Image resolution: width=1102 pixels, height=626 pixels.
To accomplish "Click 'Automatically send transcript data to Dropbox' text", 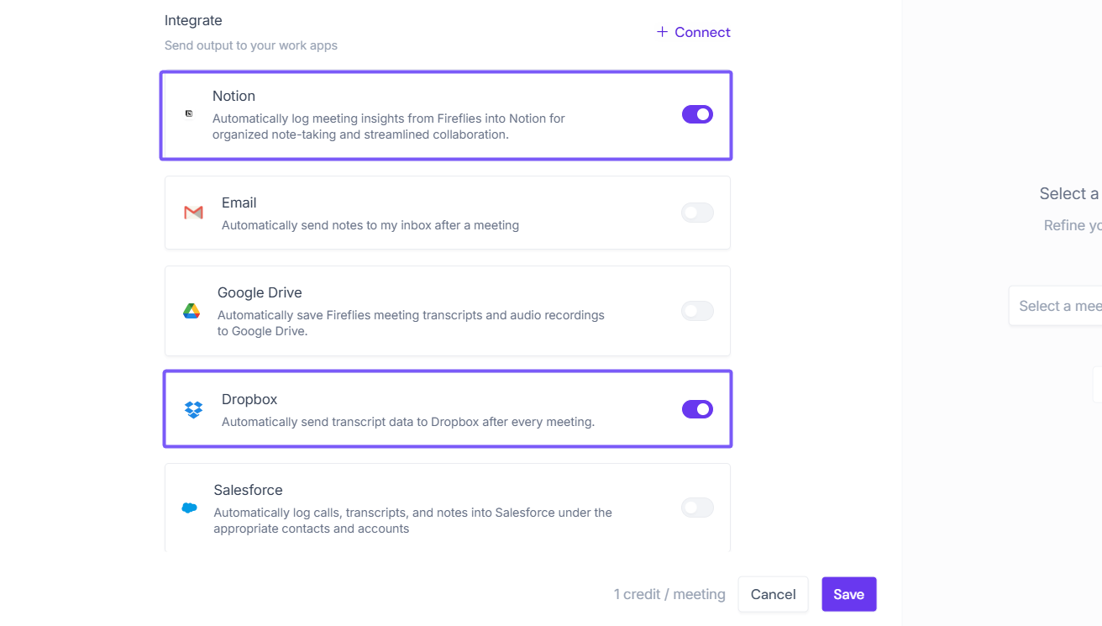I will 408,422.
